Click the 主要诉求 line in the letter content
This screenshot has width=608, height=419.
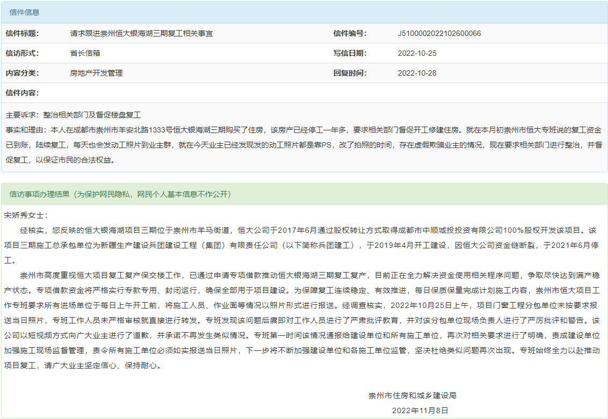73,115
